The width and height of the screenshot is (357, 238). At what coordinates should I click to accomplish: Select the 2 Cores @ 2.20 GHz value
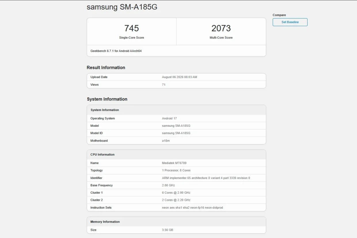pos(176,200)
